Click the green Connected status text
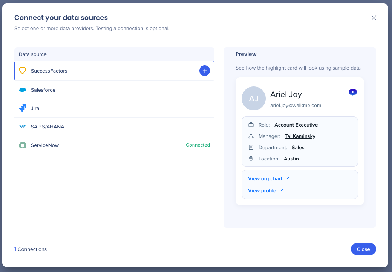 198,145
